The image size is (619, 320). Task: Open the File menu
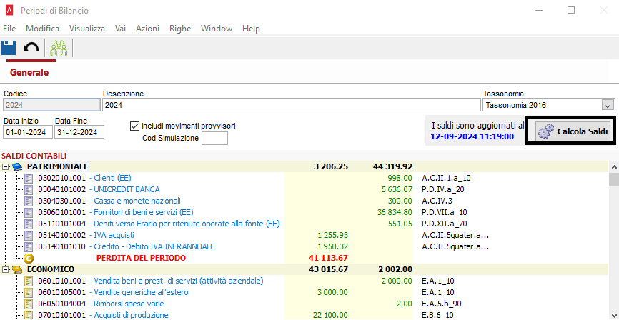pyautogui.click(x=9, y=29)
